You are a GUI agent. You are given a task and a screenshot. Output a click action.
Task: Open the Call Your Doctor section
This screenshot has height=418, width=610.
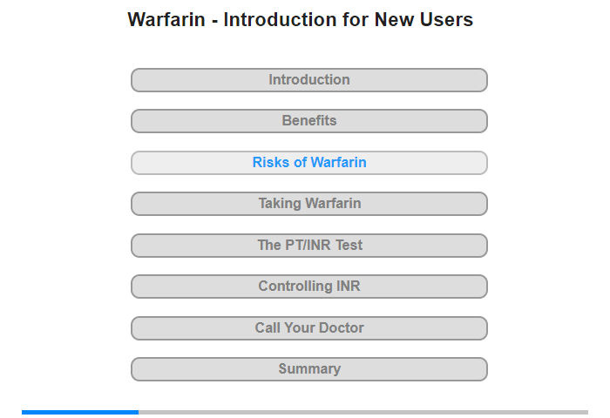(309, 328)
